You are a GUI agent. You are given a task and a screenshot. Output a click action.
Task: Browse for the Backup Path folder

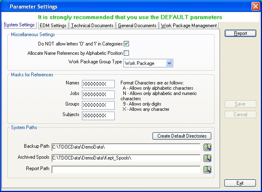tap(207, 147)
